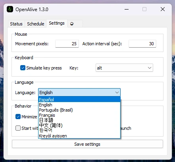
Task: Pick Français in the language list
Action: click(x=79, y=115)
